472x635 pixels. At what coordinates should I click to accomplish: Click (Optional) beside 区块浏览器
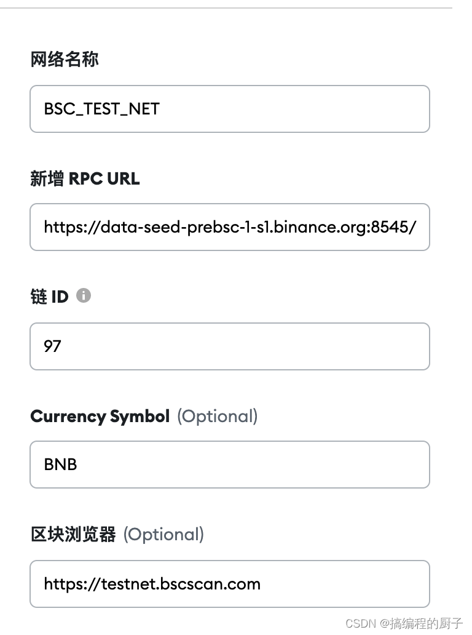coord(164,535)
